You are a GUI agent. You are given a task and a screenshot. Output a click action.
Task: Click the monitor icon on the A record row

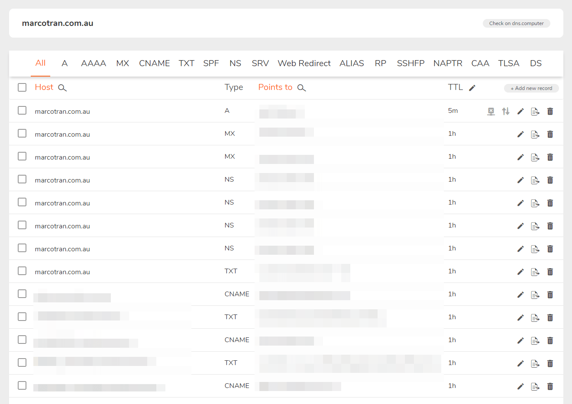point(491,111)
